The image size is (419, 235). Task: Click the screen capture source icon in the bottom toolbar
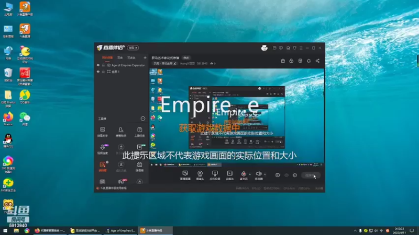pos(185,175)
